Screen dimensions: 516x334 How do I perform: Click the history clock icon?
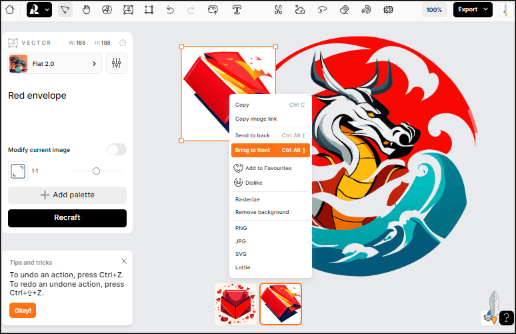click(123, 43)
